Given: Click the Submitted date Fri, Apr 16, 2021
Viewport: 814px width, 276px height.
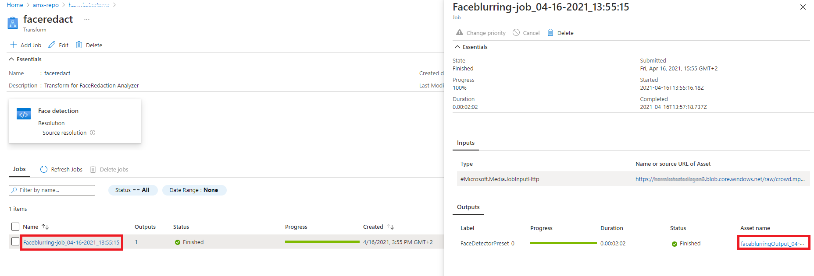Looking at the screenshot, I should click(x=679, y=69).
